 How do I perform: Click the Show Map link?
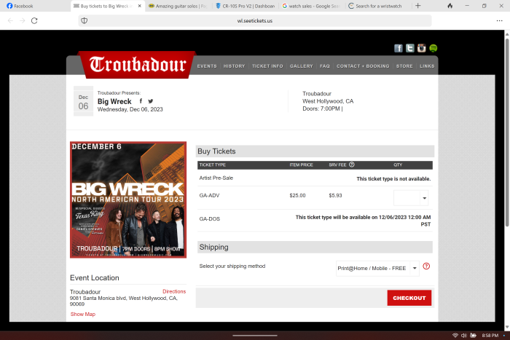pyautogui.click(x=82, y=314)
